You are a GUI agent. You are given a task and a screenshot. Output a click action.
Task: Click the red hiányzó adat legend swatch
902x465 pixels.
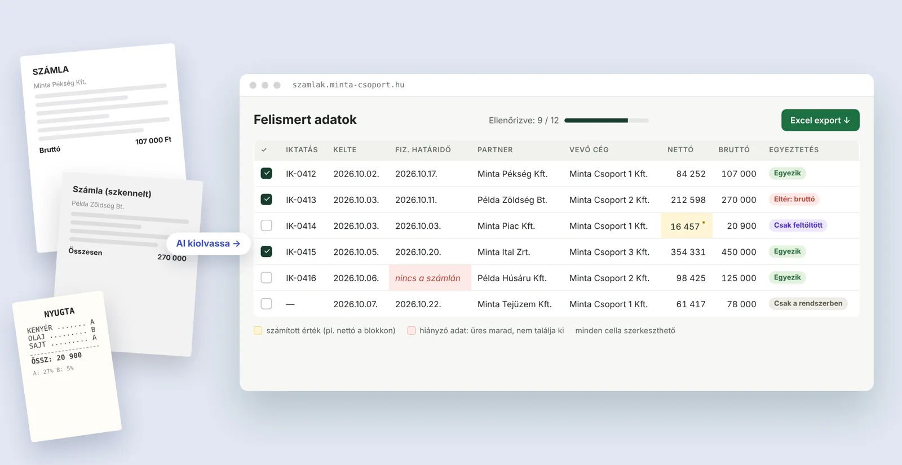(x=412, y=330)
